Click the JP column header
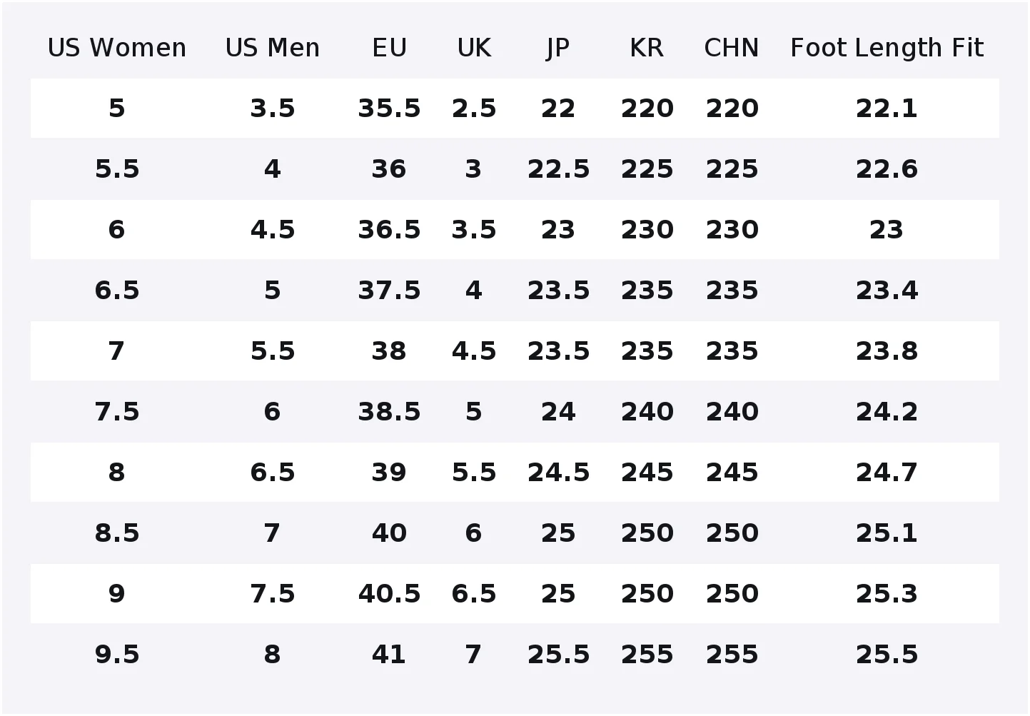The image size is (1030, 716). click(x=558, y=48)
